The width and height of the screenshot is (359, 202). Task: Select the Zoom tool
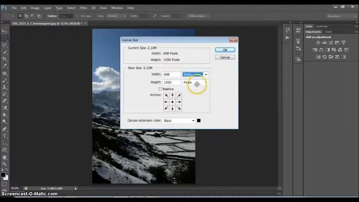[4, 164]
